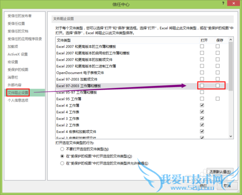Screen dimensions: 242x195
Task: Uncheck 打开 for Excel 3 工作表
Action: (202, 119)
